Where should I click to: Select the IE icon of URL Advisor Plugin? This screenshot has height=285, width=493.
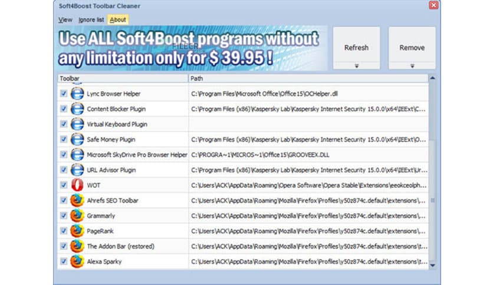point(77,170)
